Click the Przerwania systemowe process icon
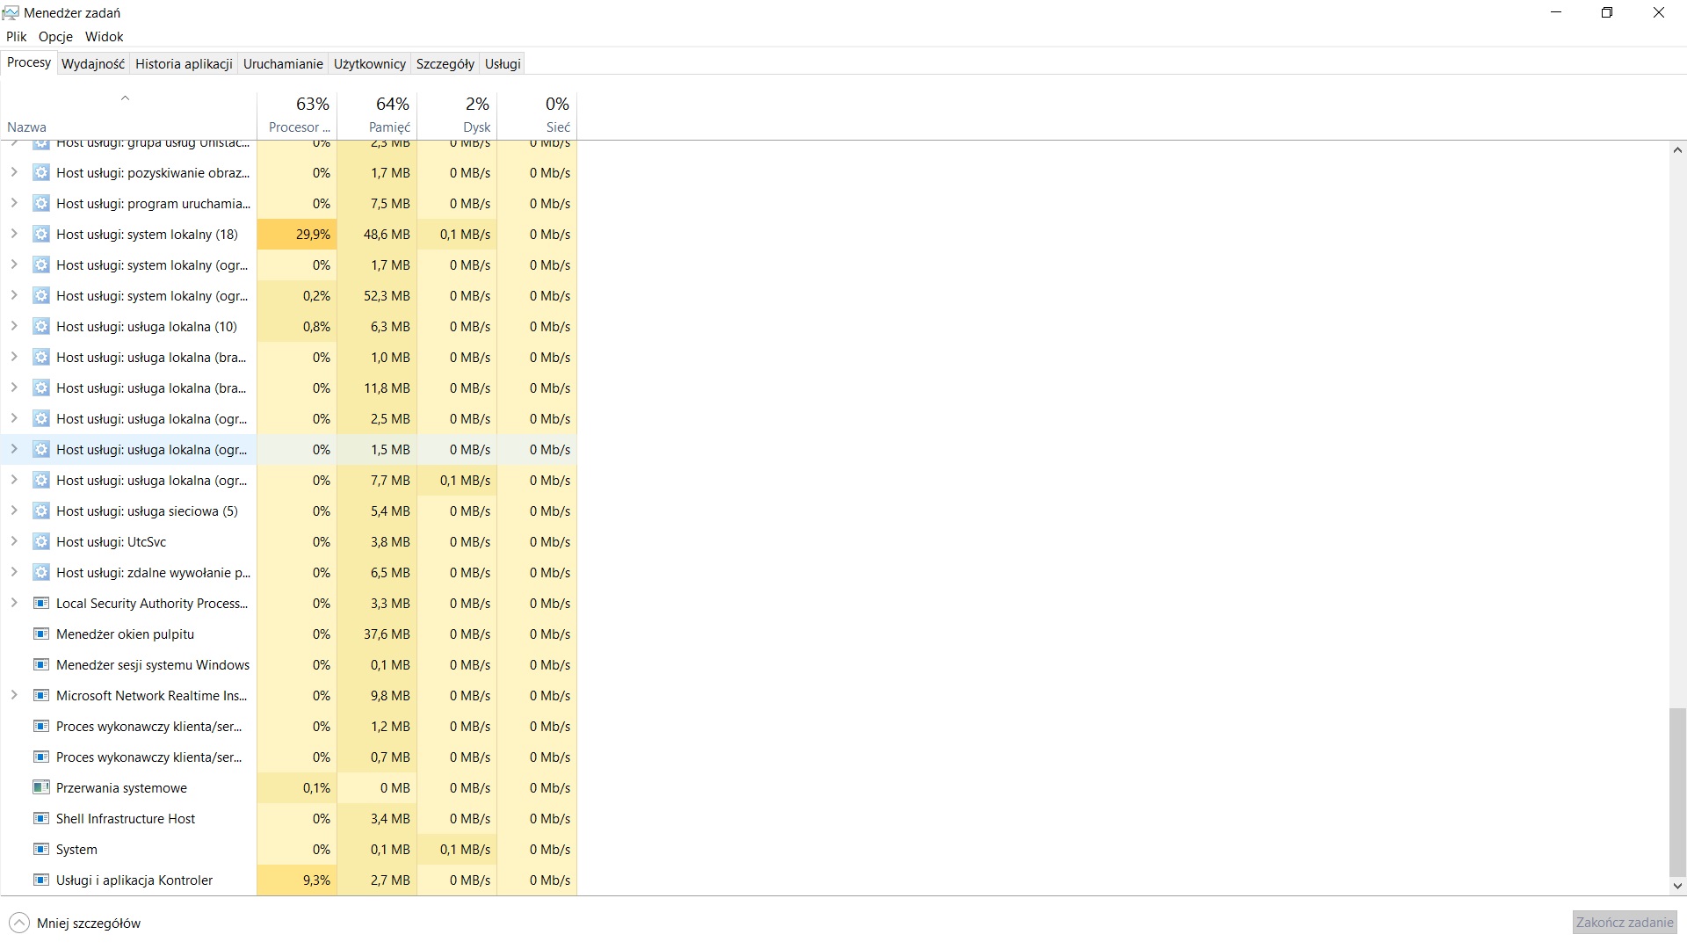Viewport: 1687px width, 949px height. click(40, 787)
